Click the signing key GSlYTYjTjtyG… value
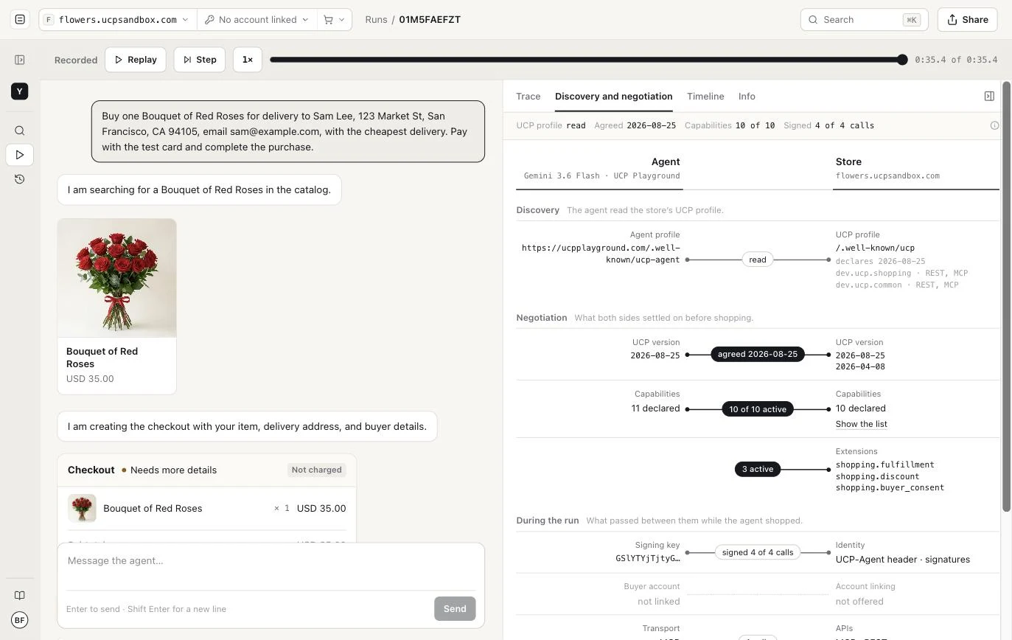The image size is (1012, 640). click(648, 558)
